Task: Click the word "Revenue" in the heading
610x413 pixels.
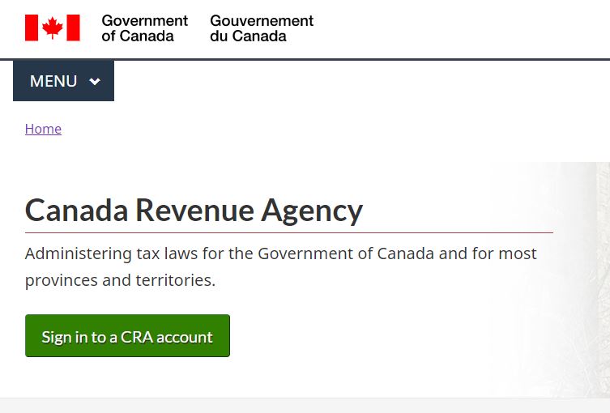Action: pos(194,211)
